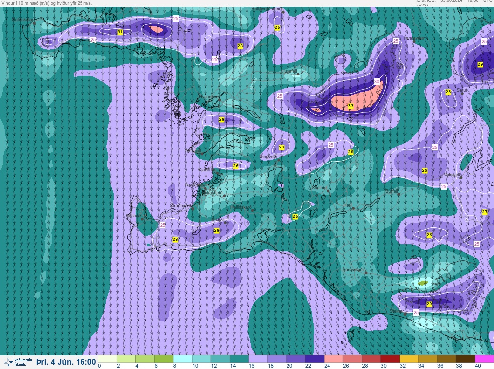The image size is (494, 369).
Task: Click the Húsafell station label
Action: tap(289, 71)
